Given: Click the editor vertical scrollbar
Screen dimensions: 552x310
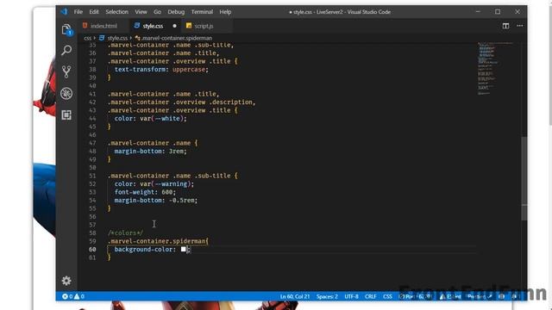Looking at the screenshot, I should coord(524,178).
